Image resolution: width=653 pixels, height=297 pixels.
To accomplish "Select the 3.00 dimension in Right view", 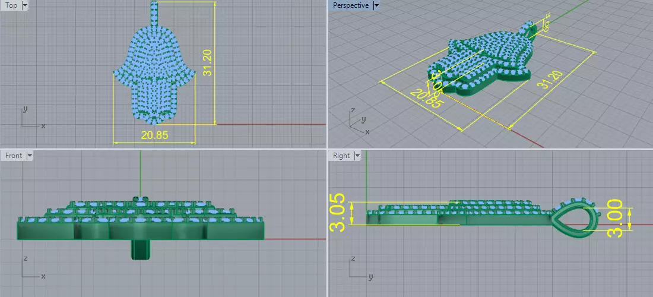I will pyautogui.click(x=615, y=218).
